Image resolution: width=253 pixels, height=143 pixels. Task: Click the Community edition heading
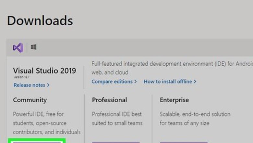(x=30, y=100)
